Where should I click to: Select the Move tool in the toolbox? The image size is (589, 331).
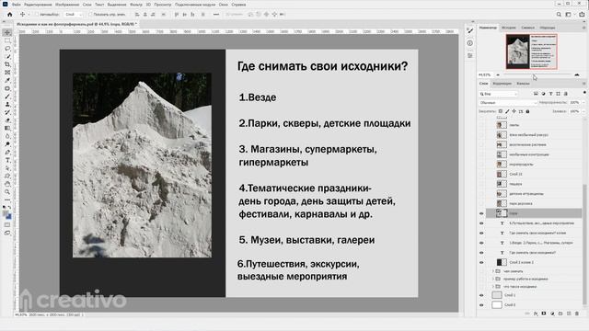coord(7,33)
